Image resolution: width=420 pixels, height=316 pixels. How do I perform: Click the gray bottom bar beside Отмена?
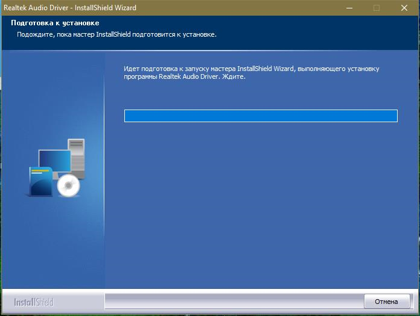click(x=232, y=301)
